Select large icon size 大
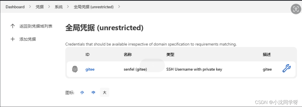Screen dimensions: 302x107 [105, 92]
